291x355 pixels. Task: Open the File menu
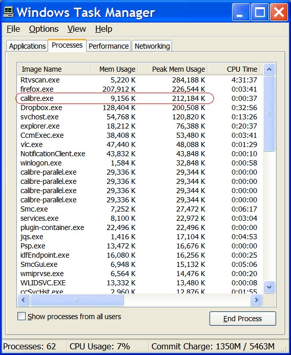pyautogui.click(x=13, y=29)
